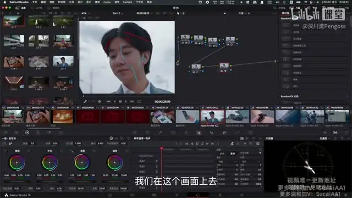Reset the Gain color wheel
This screenshot has height=198, width=352.
tap(94, 151)
